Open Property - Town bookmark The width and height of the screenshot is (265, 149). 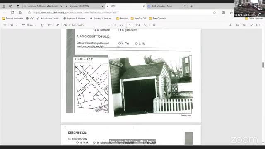coord(101,18)
